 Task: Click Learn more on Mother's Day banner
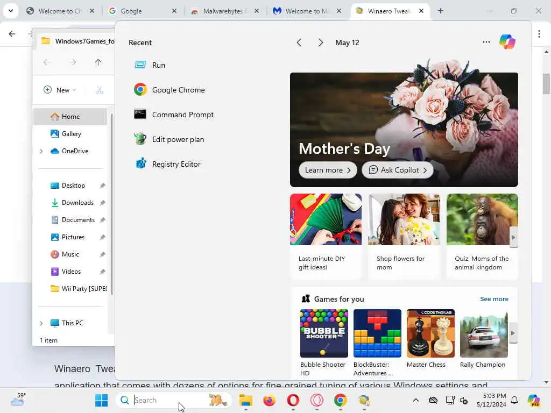coord(328,170)
